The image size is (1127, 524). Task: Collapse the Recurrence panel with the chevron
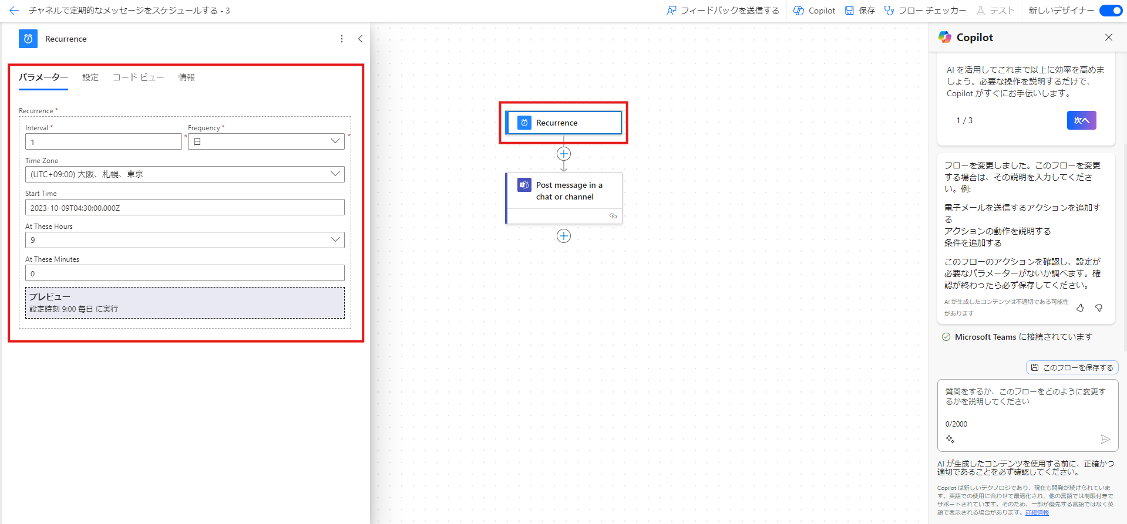pyautogui.click(x=360, y=39)
